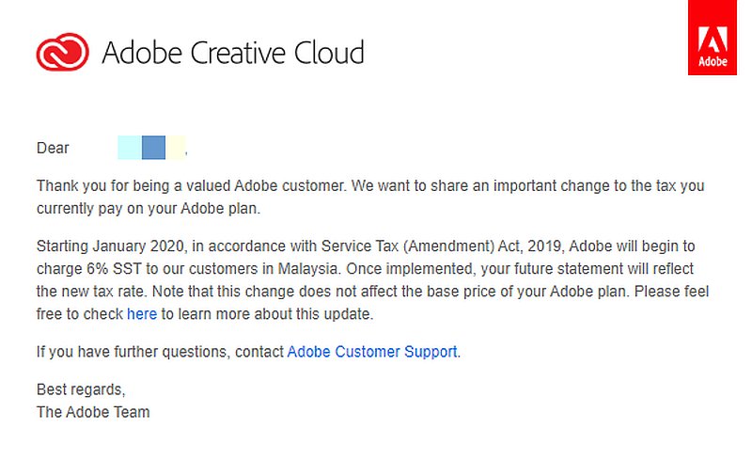752x460 pixels.
Task: Open the Adobe Customer Support link
Action: pos(372,352)
